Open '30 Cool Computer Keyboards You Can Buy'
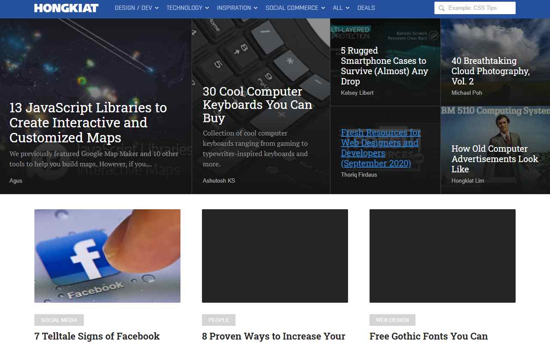Screen dimensions: 550x343 click(x=257, y=105)
